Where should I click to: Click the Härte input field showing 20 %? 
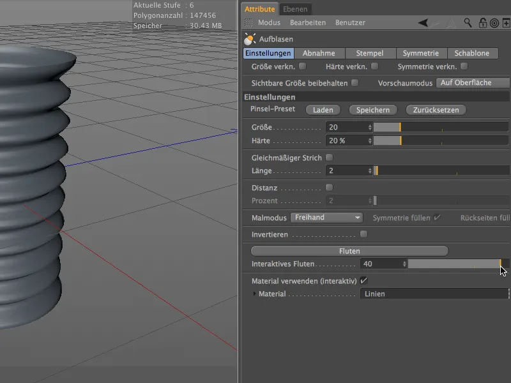click(x=347, y=140)
